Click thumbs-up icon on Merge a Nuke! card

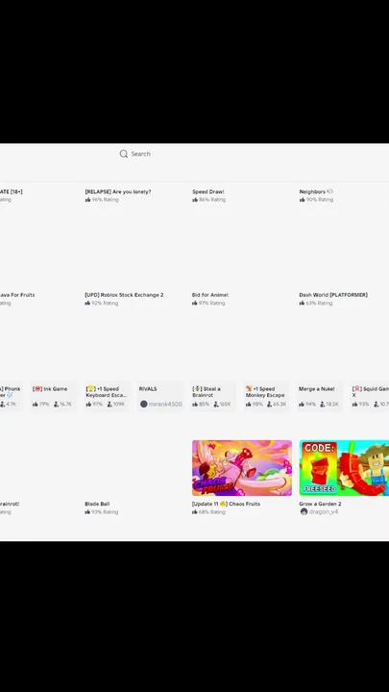coord(302,404)
